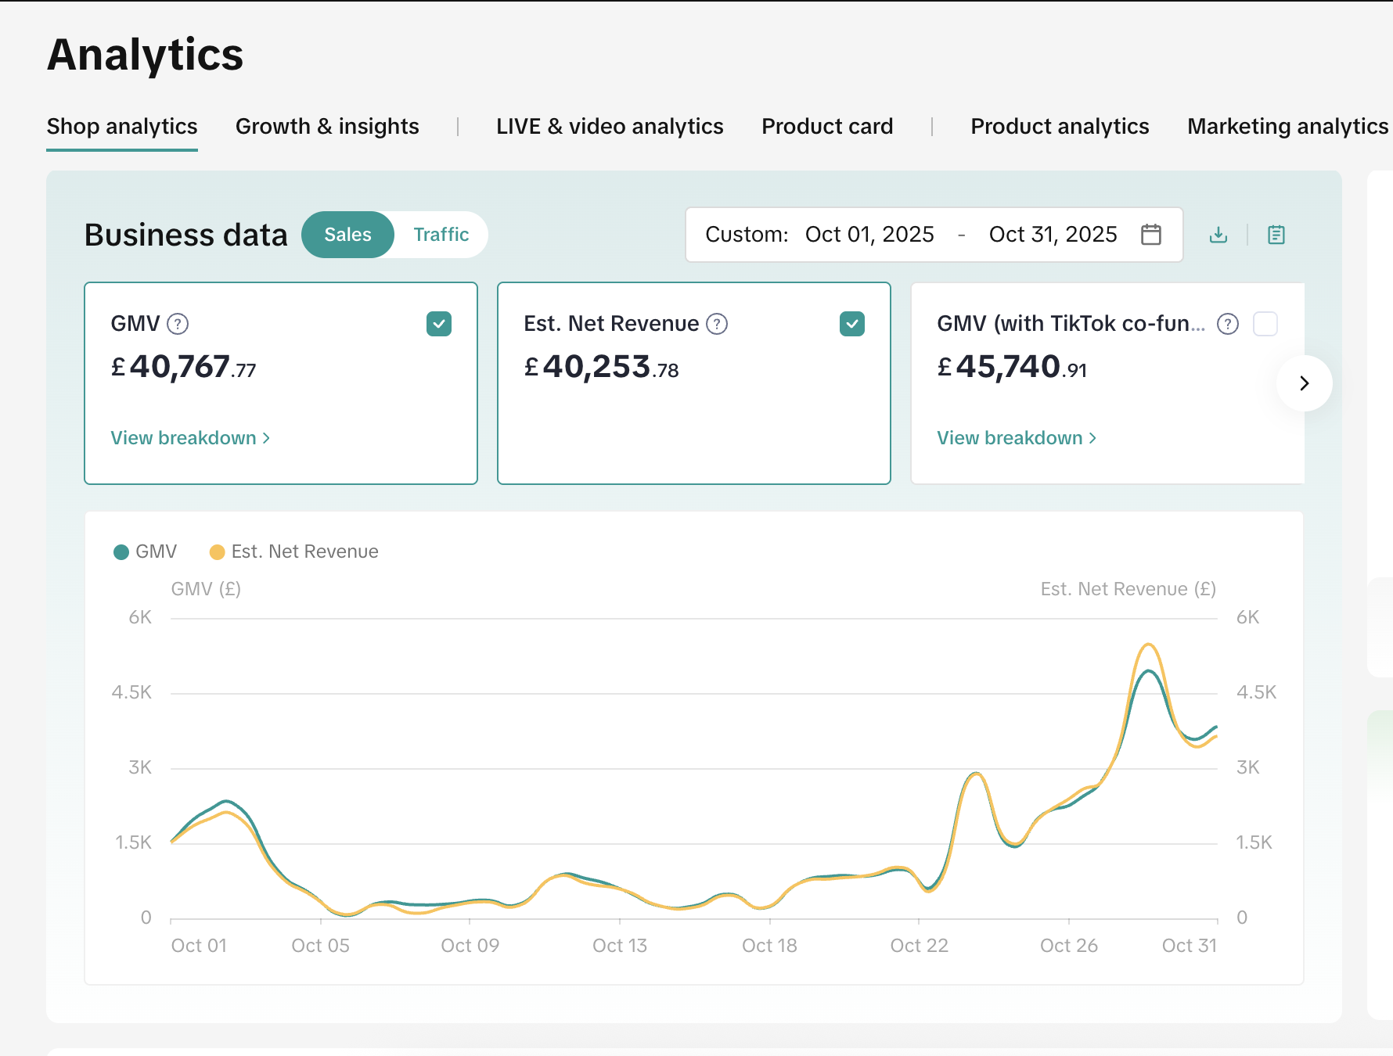Open the Growth & insights tab
Viewport: 1393px width, 1056px height.
click(x=327, y=126)
